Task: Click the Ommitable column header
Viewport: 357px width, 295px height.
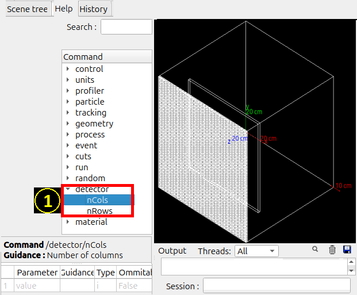Action: [x=135, y=272]
